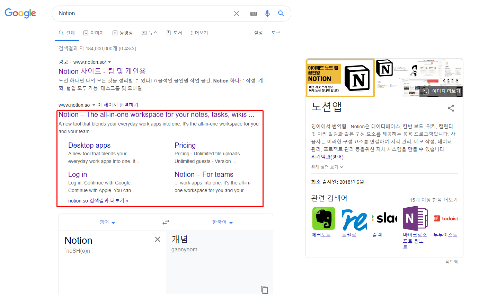
Task: Open the Desktop apps sitelink
Action: tap(89, 145)
